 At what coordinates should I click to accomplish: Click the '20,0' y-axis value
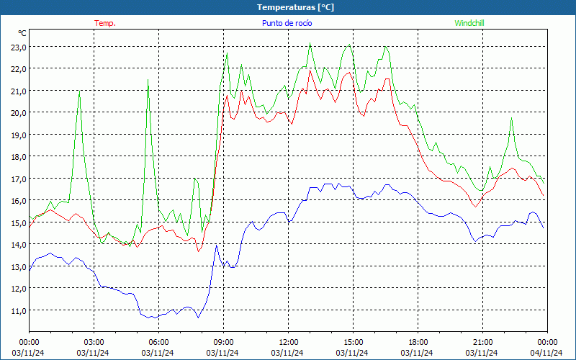pyautogui.click(x=19, y=113)
